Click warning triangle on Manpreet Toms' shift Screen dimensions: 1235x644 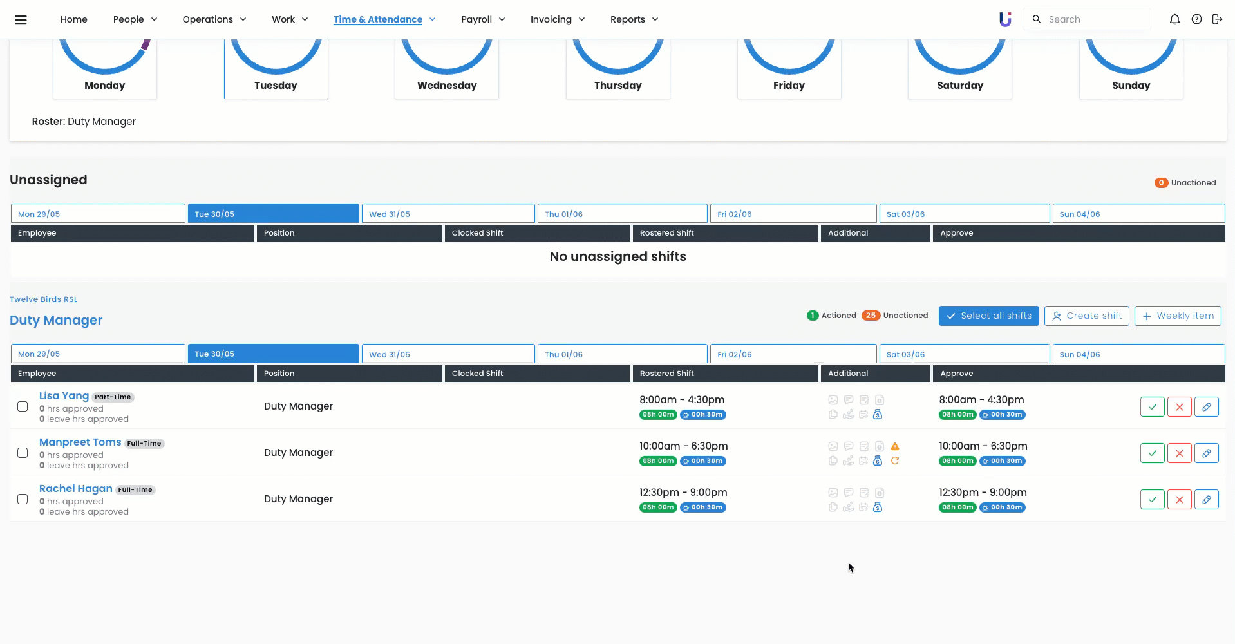tap(895, 446)
